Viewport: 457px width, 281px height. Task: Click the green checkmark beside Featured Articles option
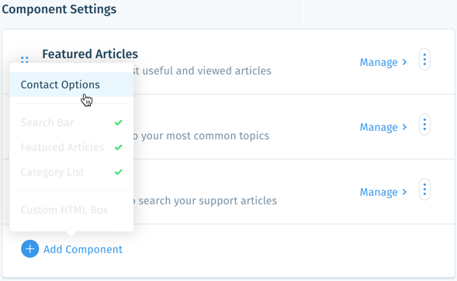click(x=119, y=147)
